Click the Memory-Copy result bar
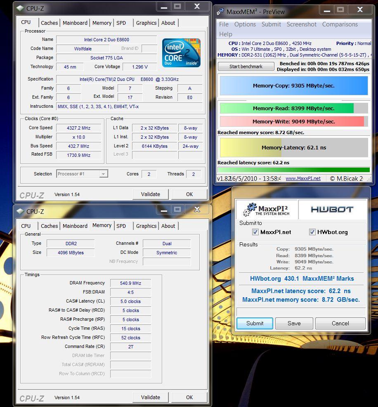The height and width of the screenshot is (407, 378). [294, 86]
